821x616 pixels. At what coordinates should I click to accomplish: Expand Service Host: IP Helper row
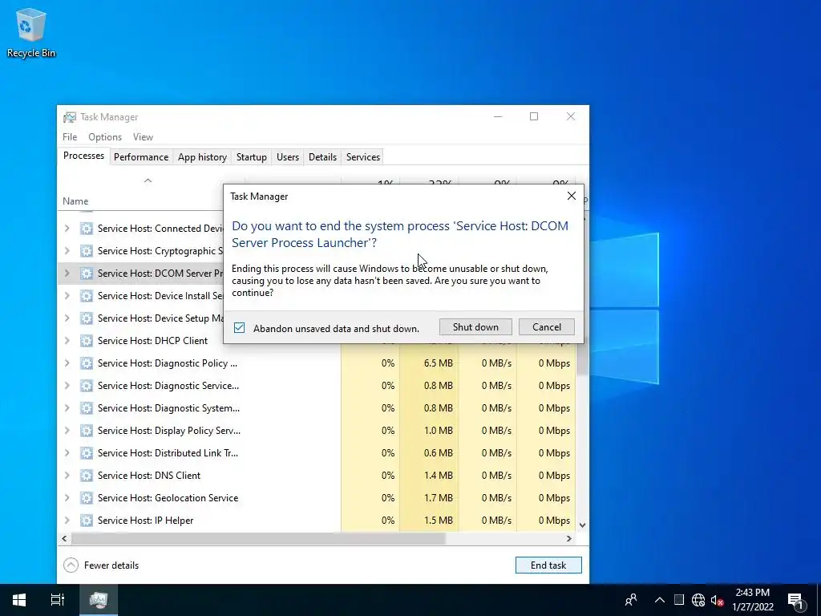coord(67,520)
